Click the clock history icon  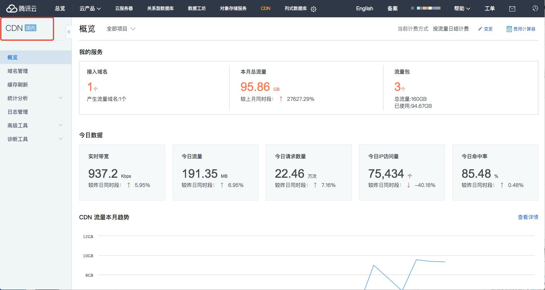pos(535,8)
